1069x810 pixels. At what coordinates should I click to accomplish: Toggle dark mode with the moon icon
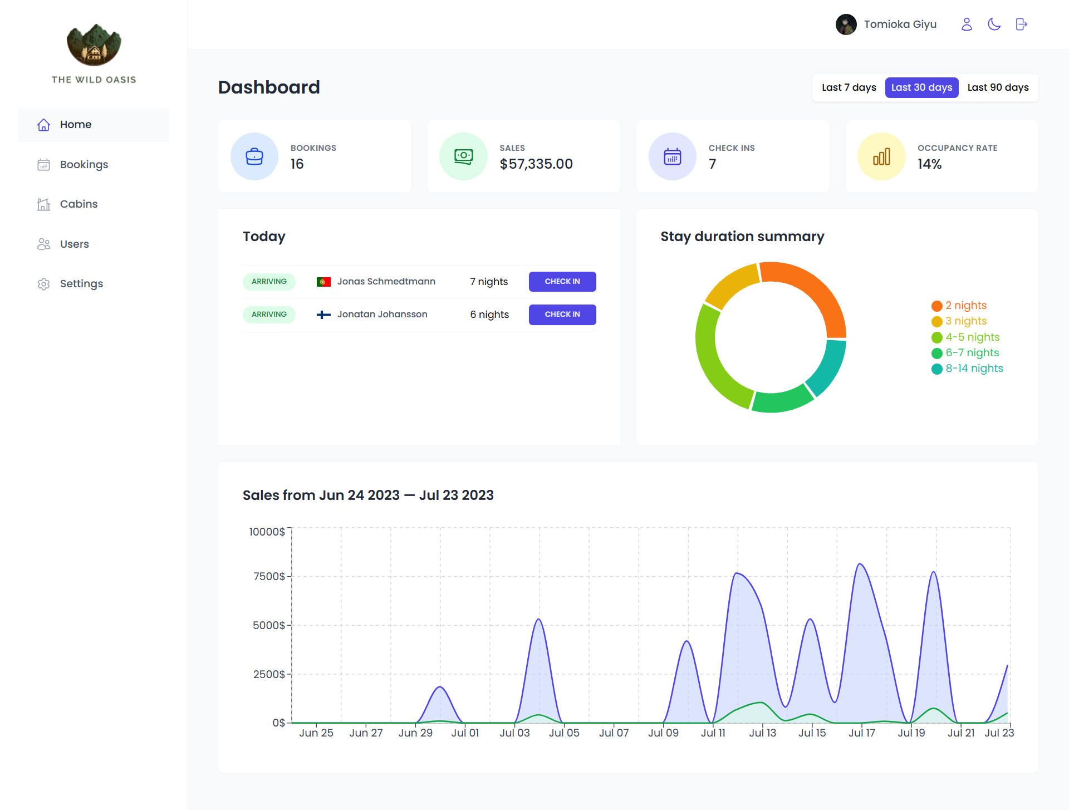pos(994,24)
